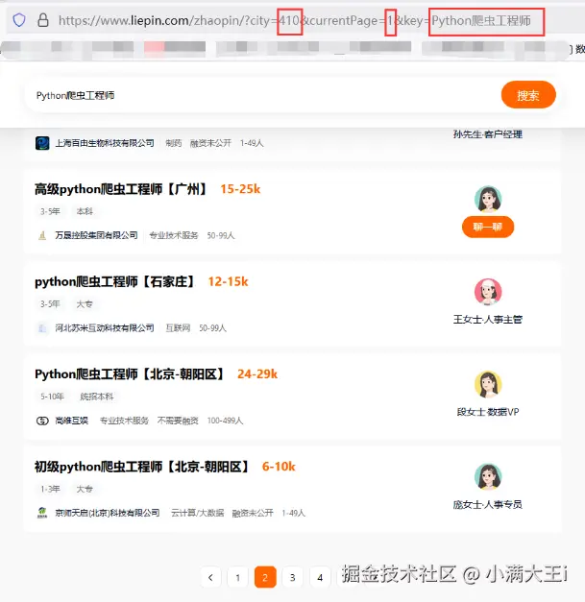
Task: Click the 高维互娱 company logo icon
Action: click(x=42, y=421)
